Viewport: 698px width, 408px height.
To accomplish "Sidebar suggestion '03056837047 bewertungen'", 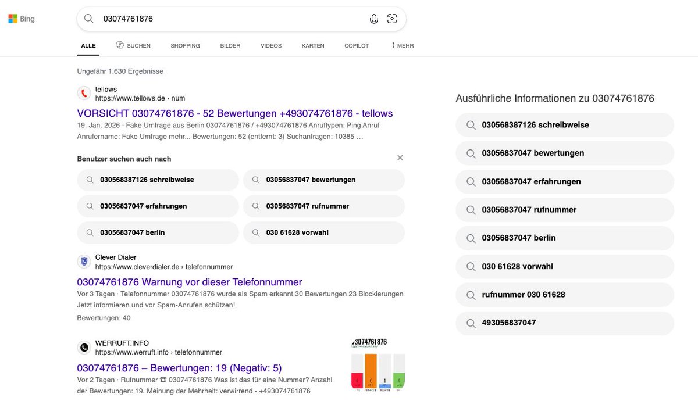I will (x=565, y=153).
